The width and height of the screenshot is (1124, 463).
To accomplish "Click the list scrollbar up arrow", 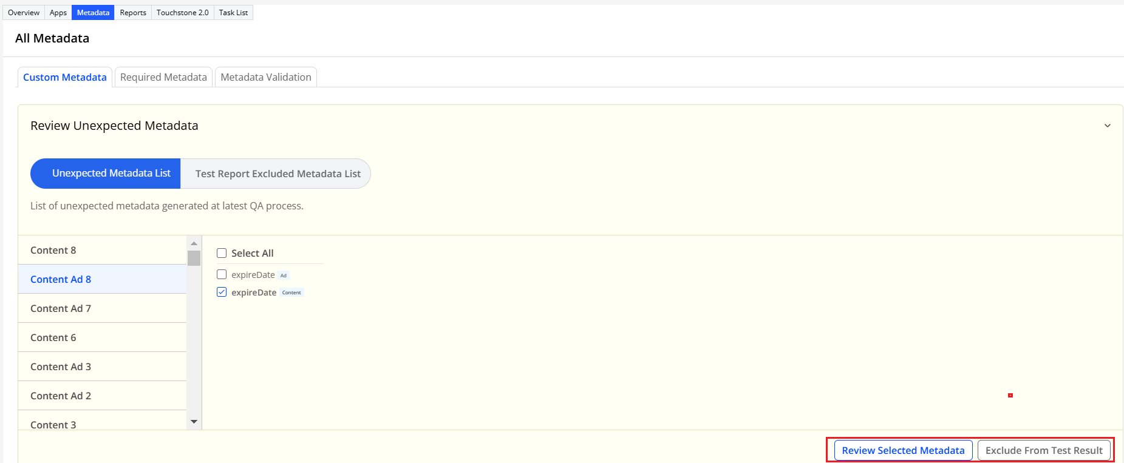I will 194,243.
